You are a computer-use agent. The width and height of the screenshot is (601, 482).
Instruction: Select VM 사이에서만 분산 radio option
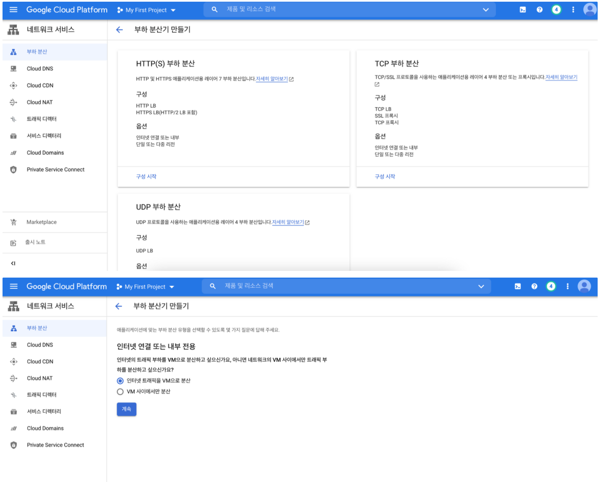tap(120, 392)
